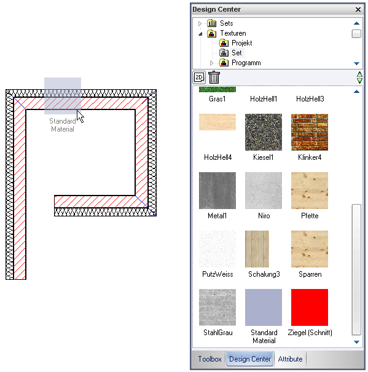Close the Design Center panel
The height and width of the screenshot is (372, 368).
coord(358,9)
